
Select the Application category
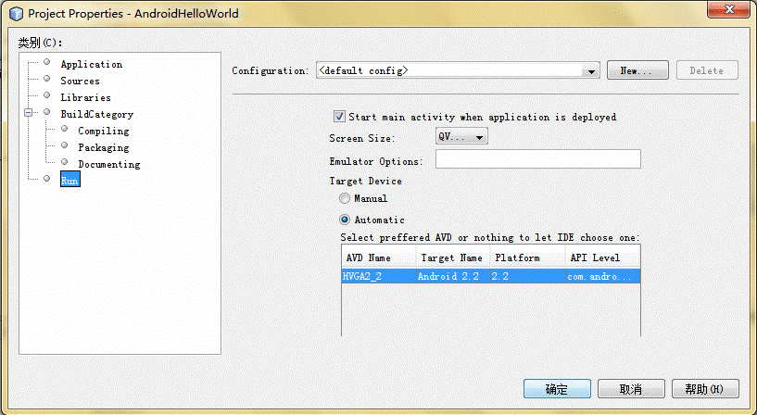point(91,64)
